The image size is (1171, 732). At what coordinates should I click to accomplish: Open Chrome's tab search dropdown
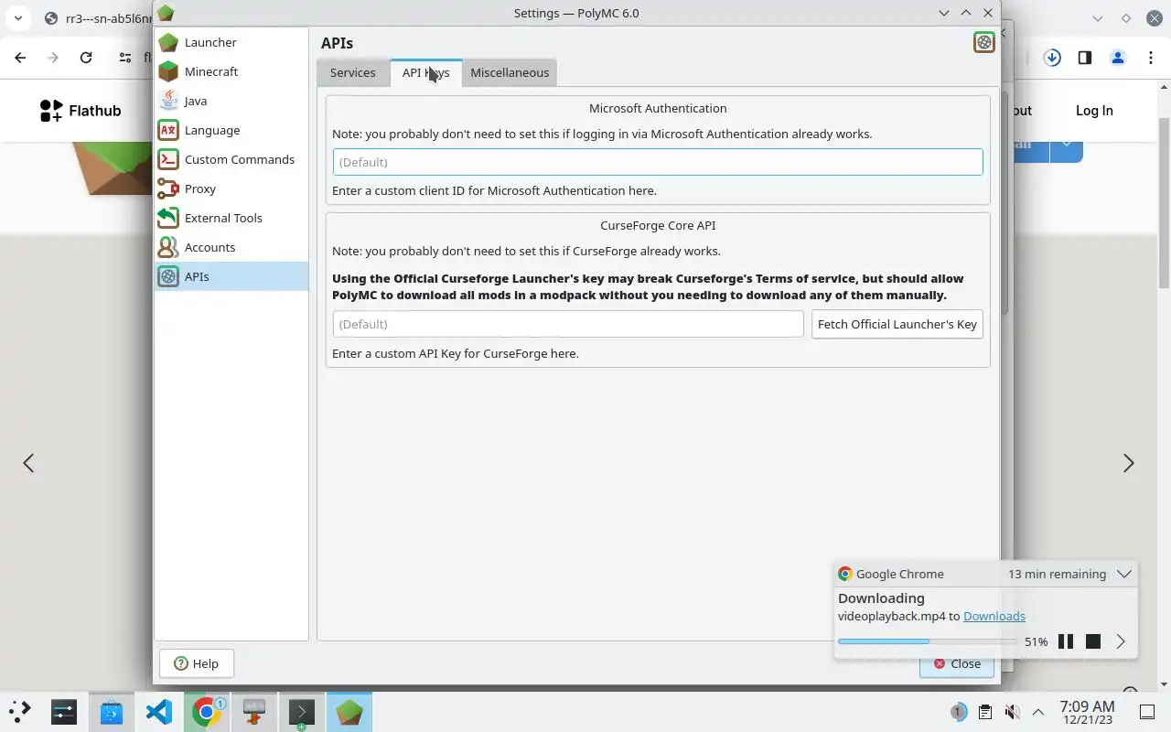(17, 17)
